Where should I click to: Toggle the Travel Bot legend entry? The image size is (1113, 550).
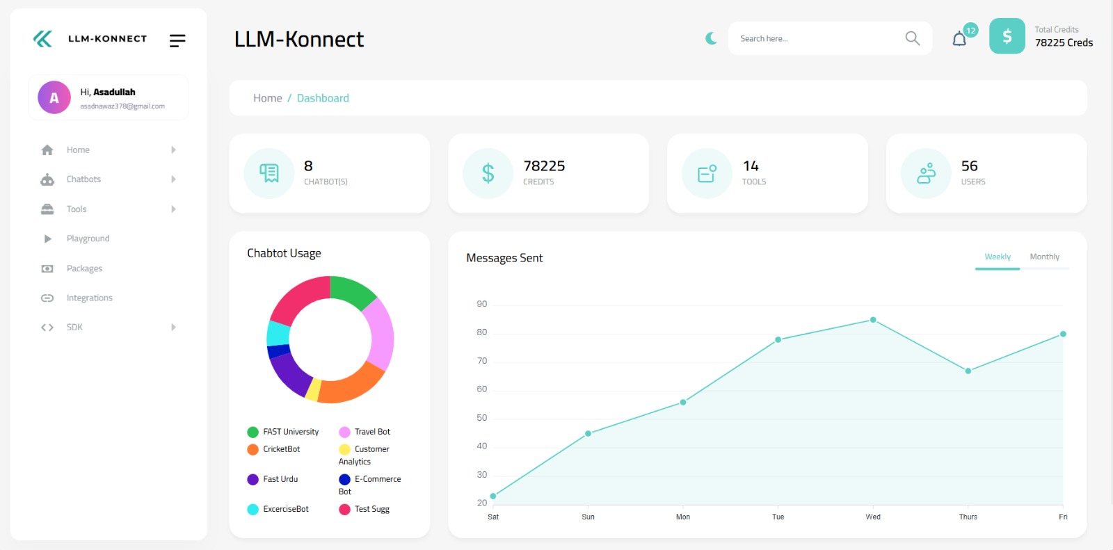pos(365,432)
